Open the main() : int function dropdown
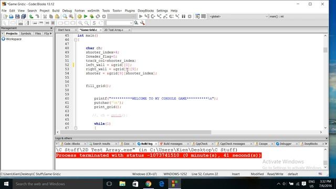This screenshot has width=336, height=189. (x=299, y=16)
